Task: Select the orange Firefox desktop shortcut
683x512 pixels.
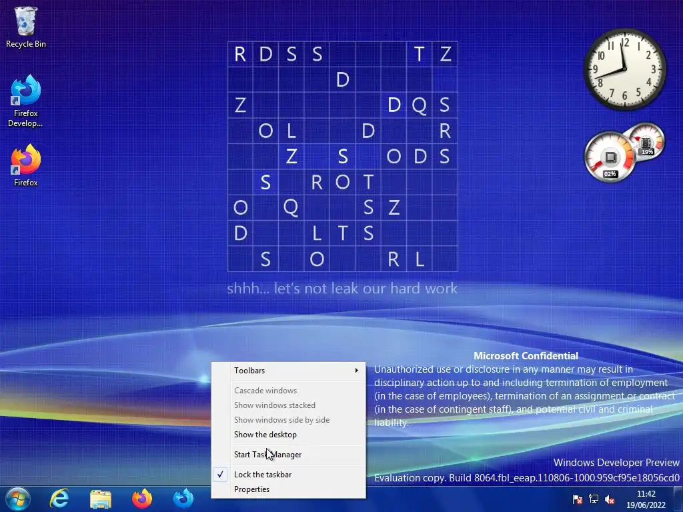Action: (26, 165)
